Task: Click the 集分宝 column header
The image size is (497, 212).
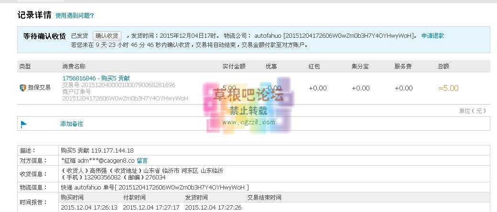Action: tap(360, 67)
